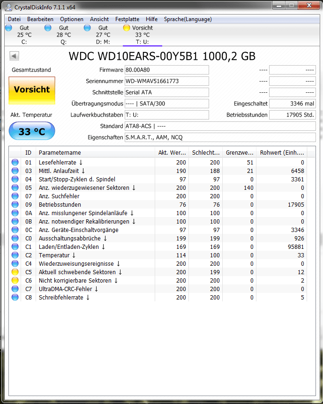Screen dimensions: 323x404
Task: Click the yellow status orb for drive T: U:
Action: click(126, 28)
